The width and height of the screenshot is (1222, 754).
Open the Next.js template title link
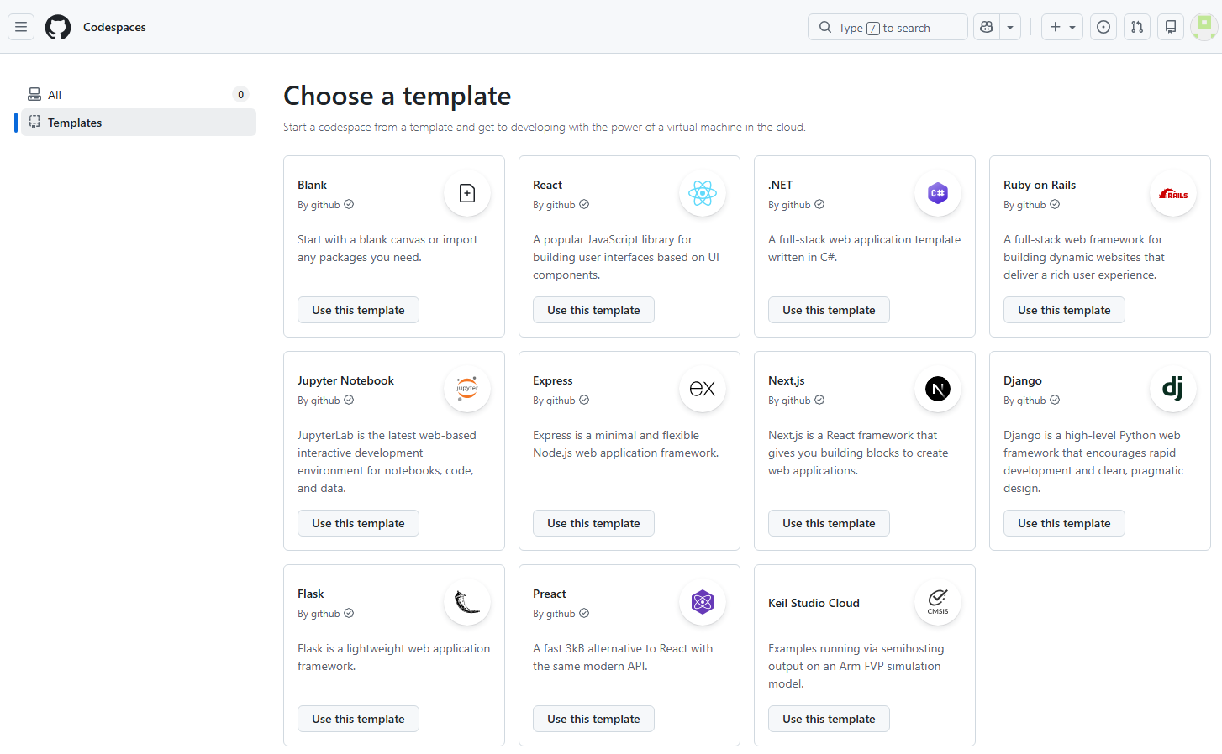787,380
